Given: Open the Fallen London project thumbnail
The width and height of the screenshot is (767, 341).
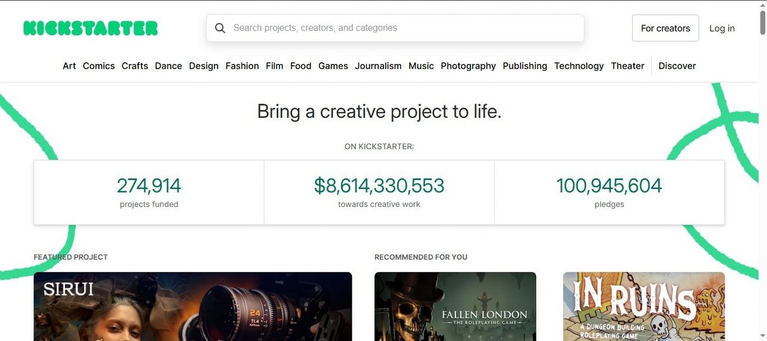Looking at the screenshot, I should point(455,306).
